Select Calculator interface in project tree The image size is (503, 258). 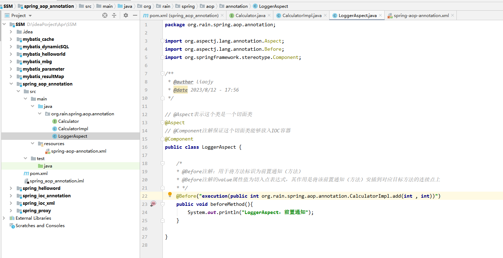69,121
